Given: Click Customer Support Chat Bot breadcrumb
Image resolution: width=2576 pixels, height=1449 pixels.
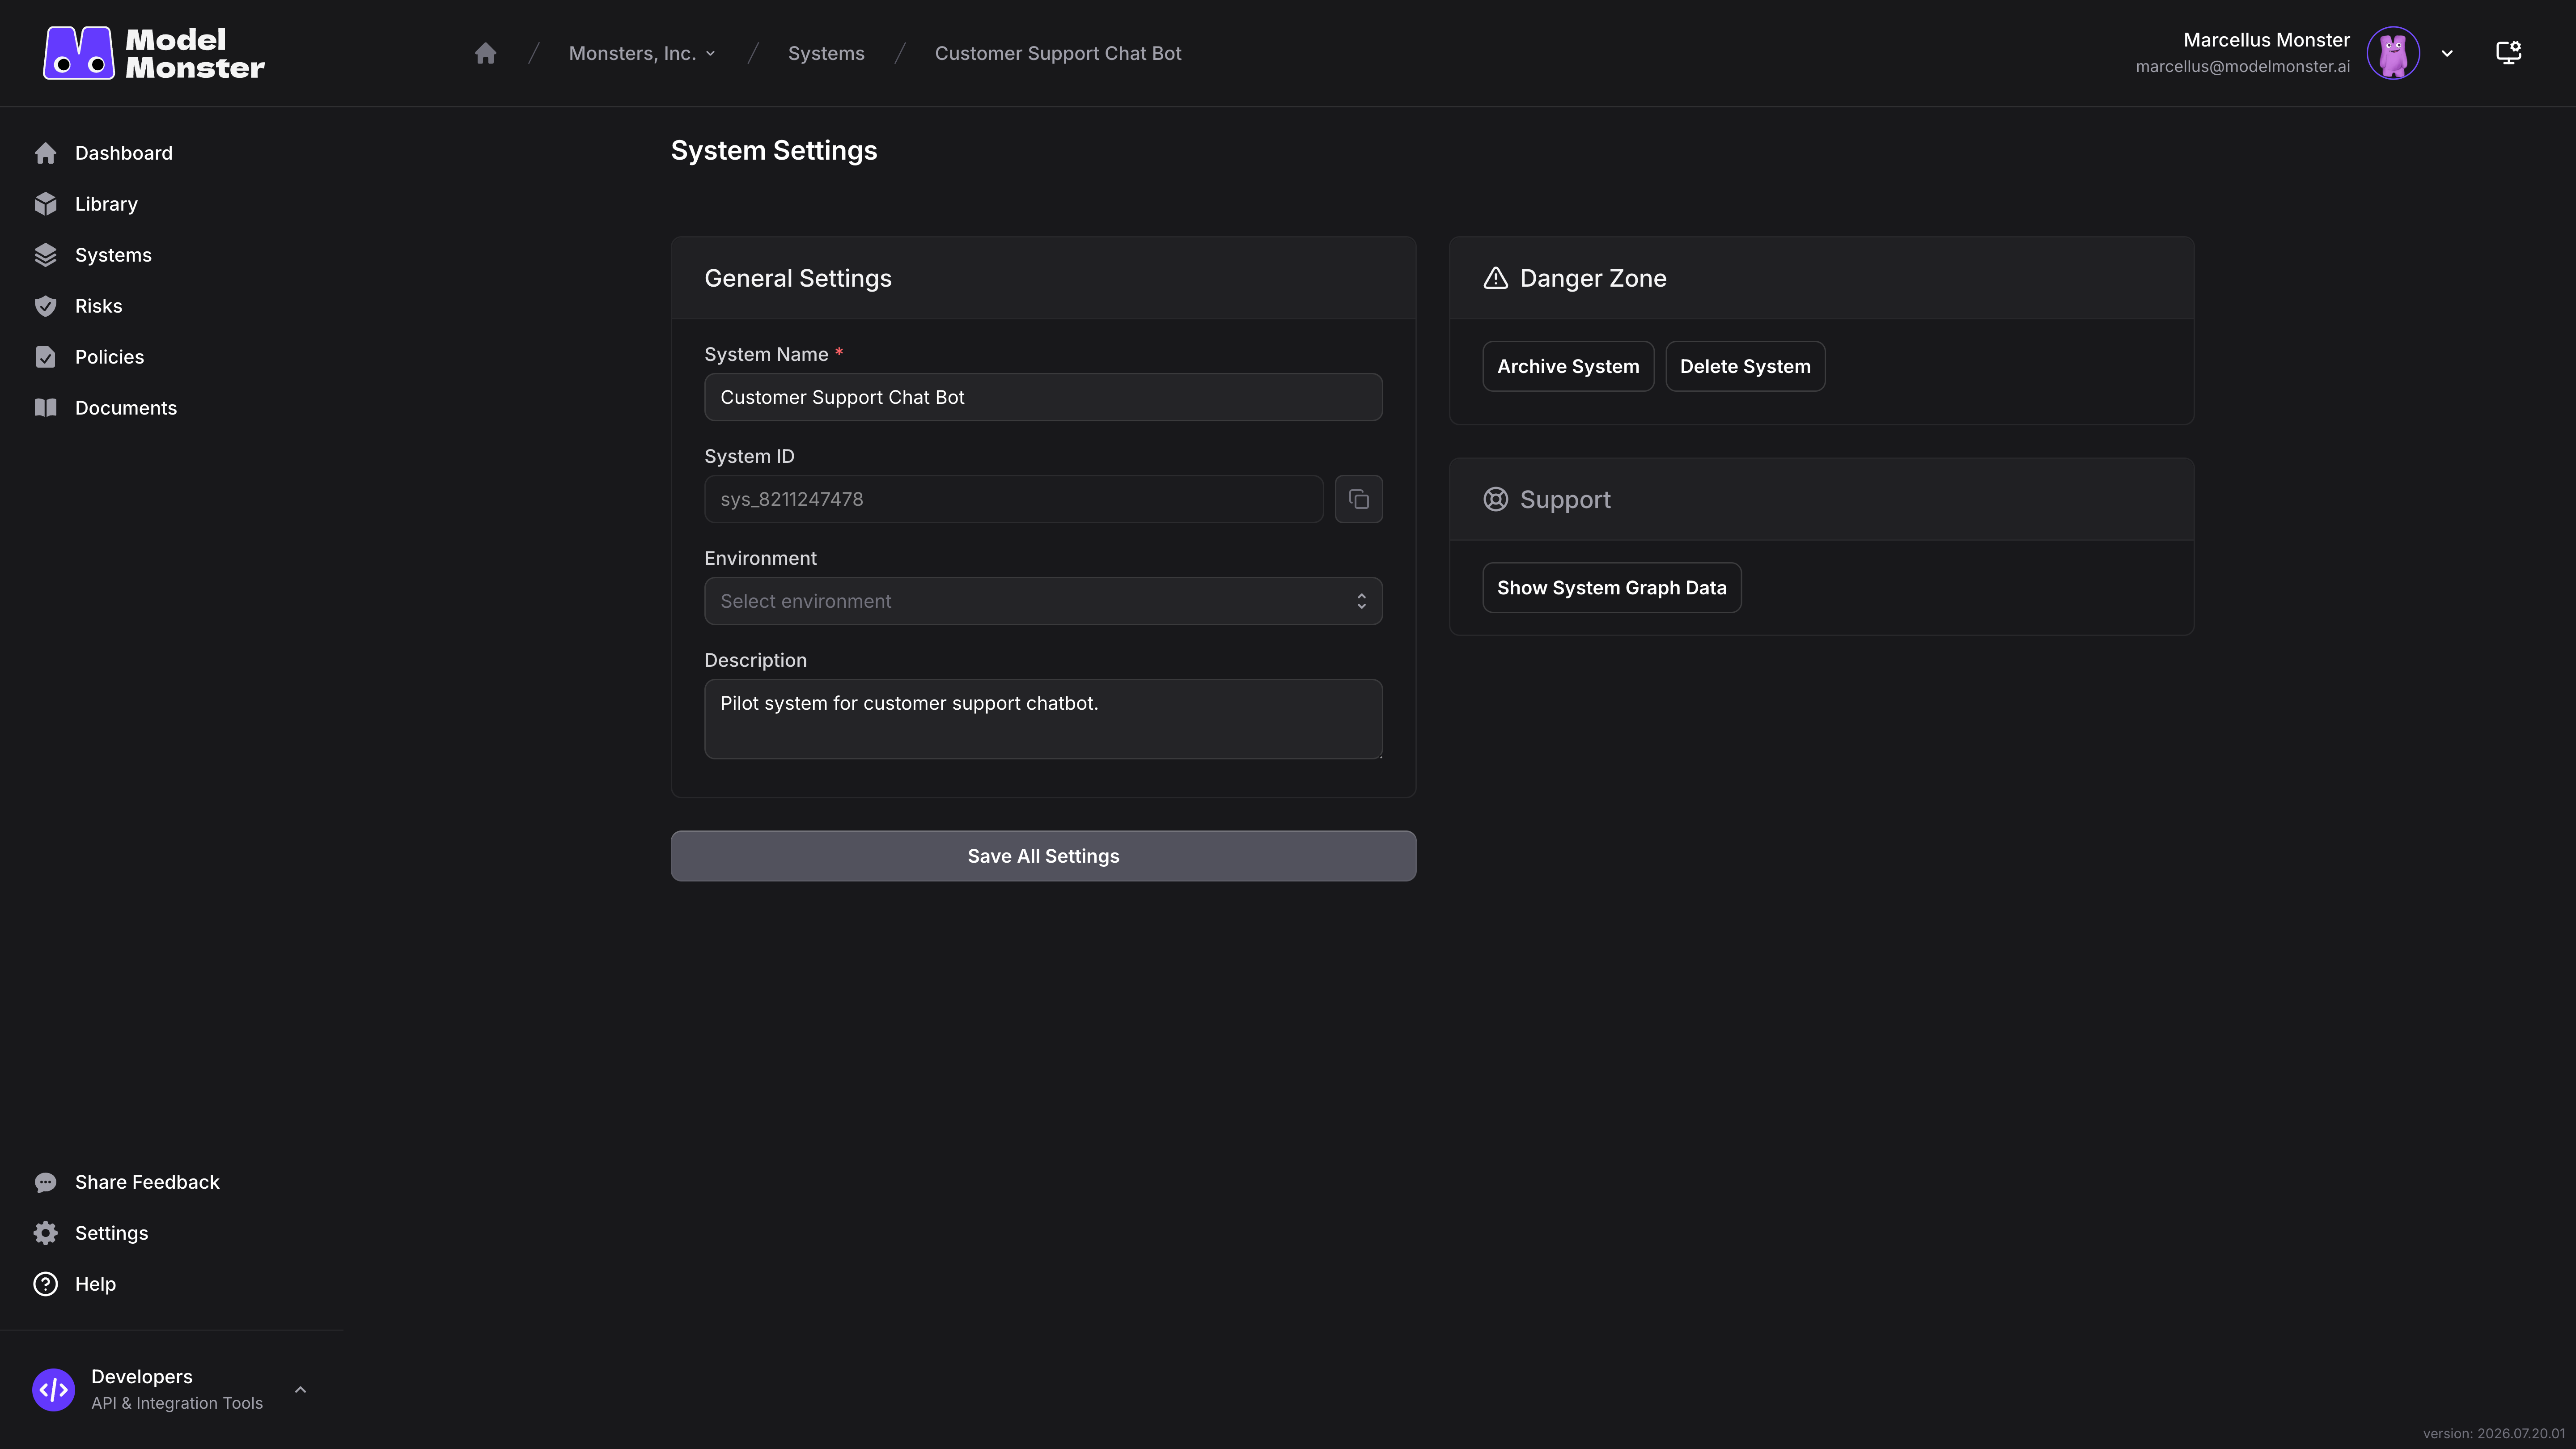Looking at the screenshot, I should click(x=1058, y=53).
